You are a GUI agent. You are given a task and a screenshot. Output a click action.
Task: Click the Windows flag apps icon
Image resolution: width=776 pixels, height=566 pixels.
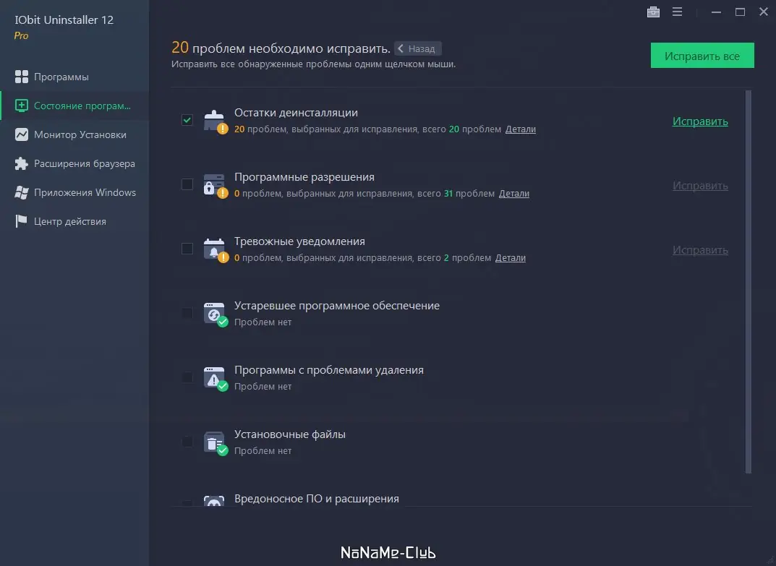tap(21, 192)
